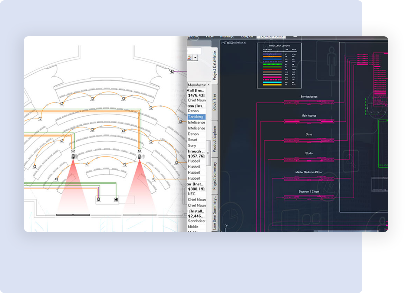Click the checklist icon in the palette toolbar

click(x=189, y=57)
